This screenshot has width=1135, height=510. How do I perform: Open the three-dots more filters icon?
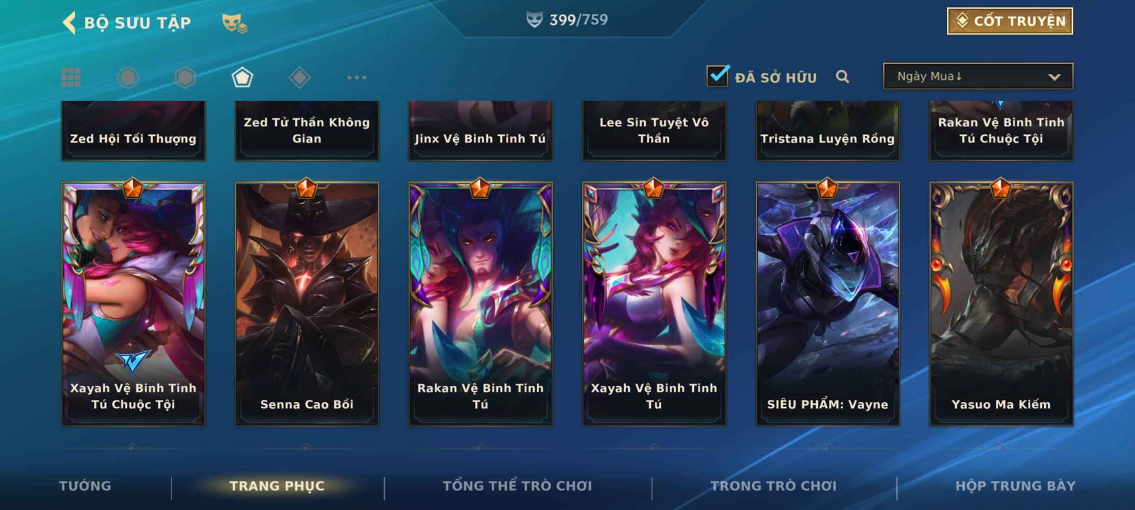tap(357, 77)
